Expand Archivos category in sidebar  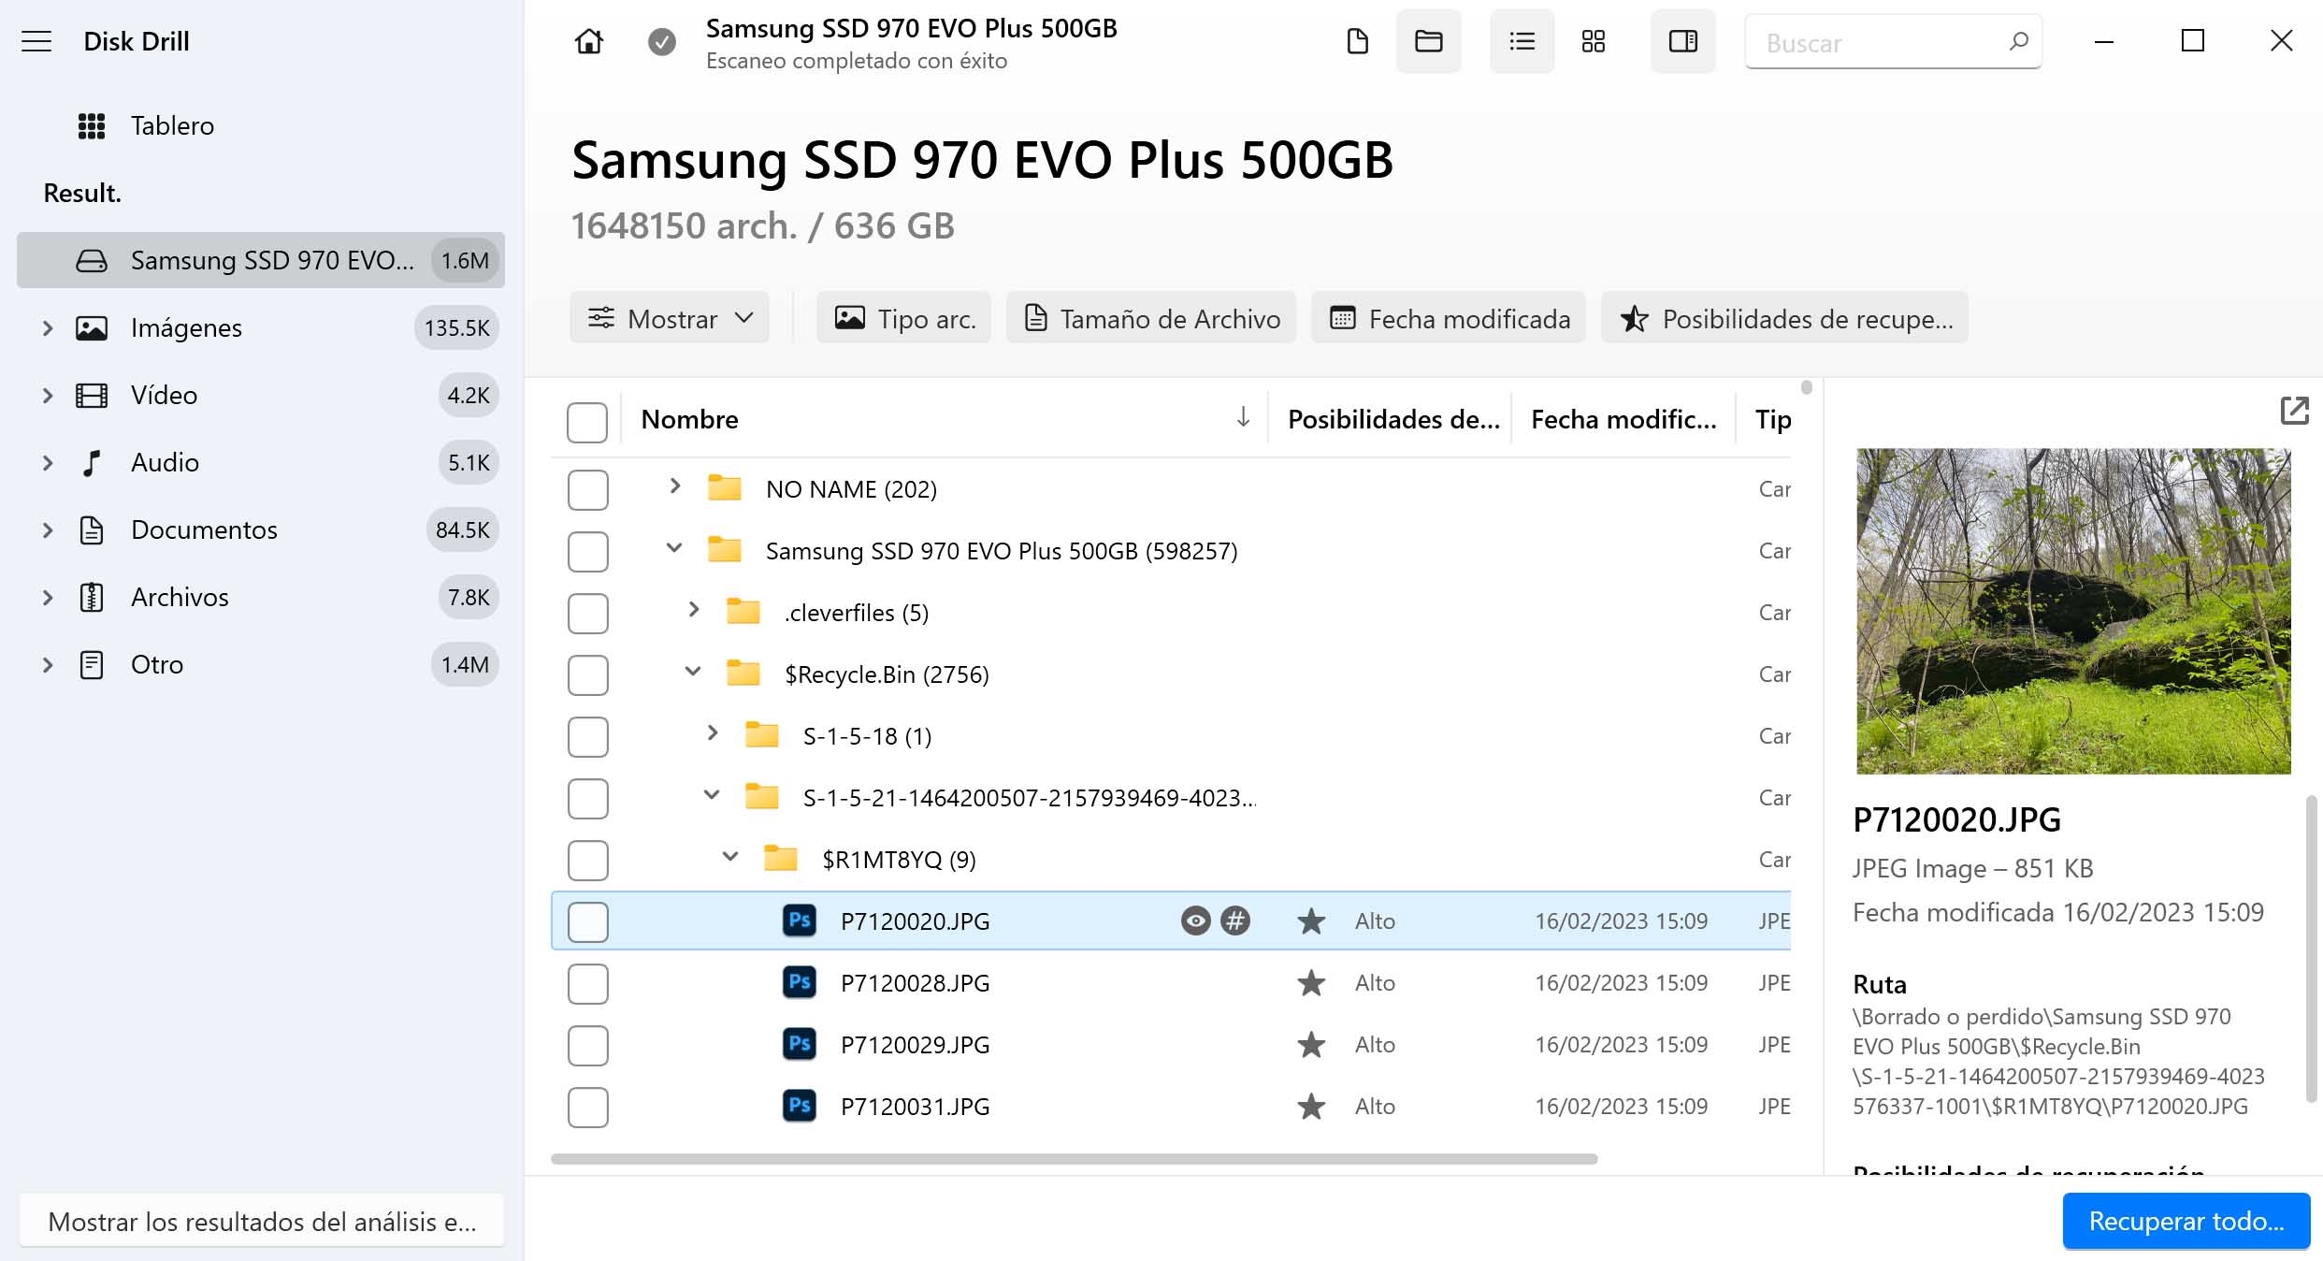(48, 598)
